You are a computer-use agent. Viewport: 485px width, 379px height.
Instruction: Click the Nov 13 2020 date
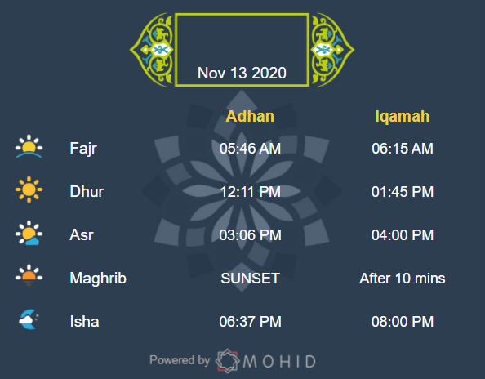[x=242, y=73]
